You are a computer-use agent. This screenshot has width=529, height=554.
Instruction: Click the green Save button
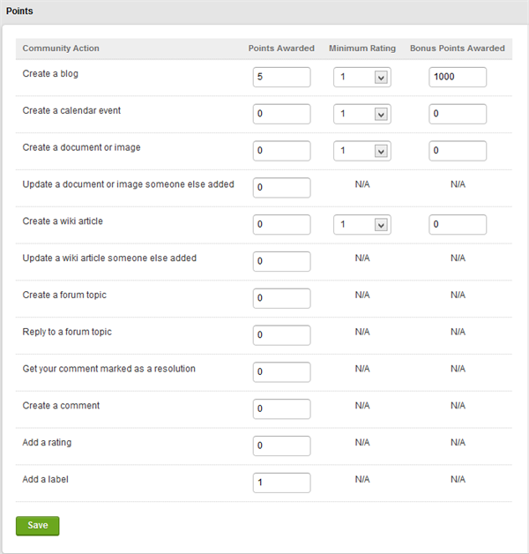[37, 526]
